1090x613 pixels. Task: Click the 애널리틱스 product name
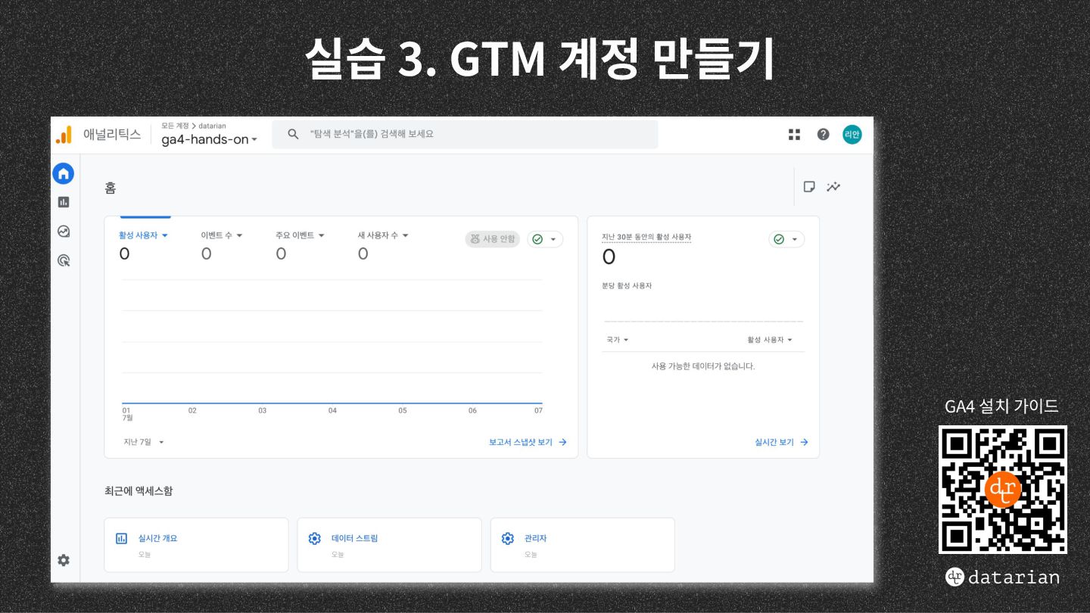tap(112, 135)
